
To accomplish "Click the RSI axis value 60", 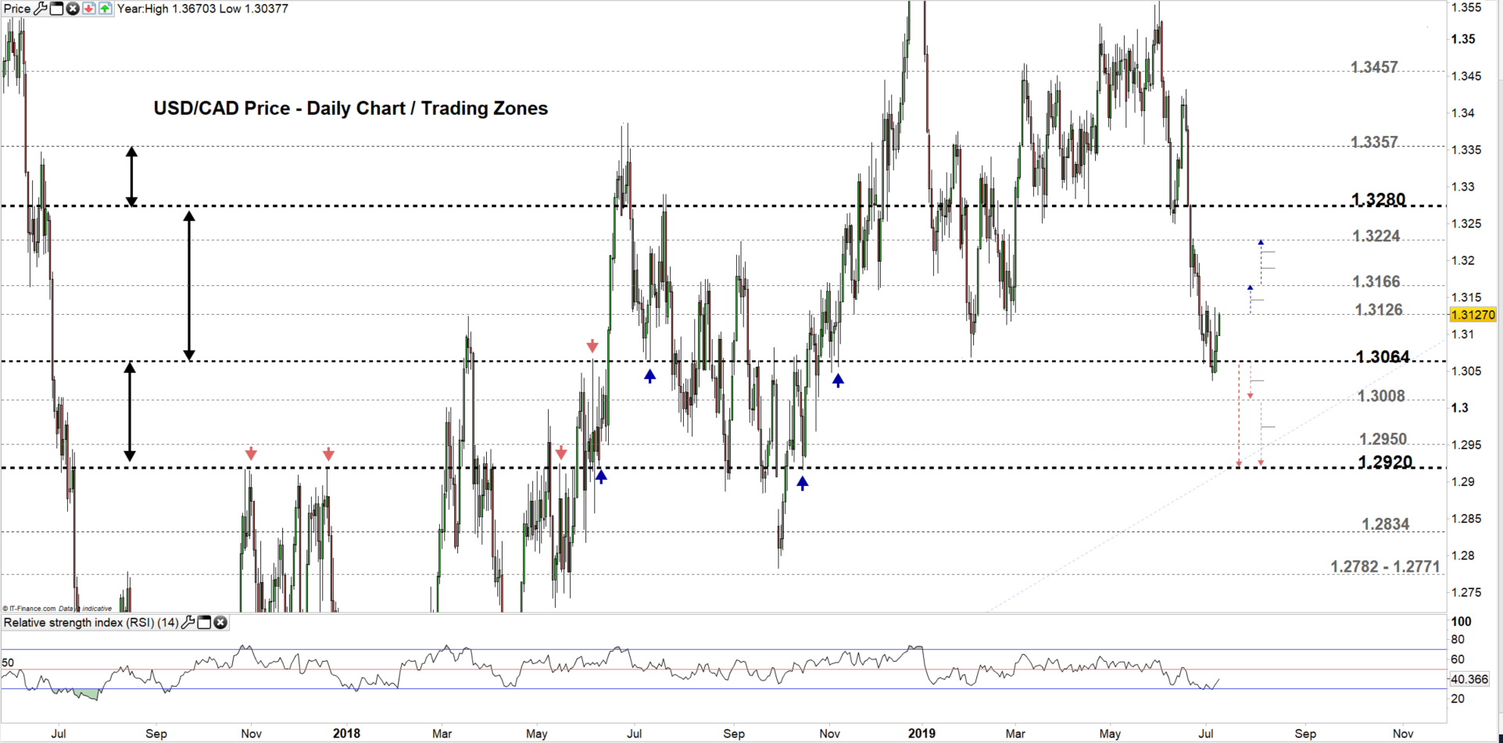I will [1458, 659].
